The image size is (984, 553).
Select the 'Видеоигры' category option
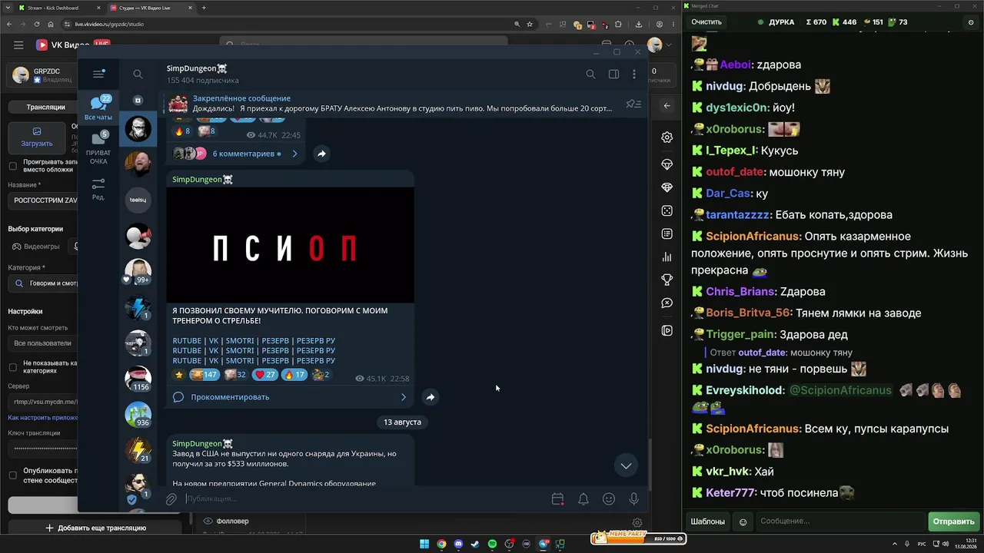(x=36, y=247)
